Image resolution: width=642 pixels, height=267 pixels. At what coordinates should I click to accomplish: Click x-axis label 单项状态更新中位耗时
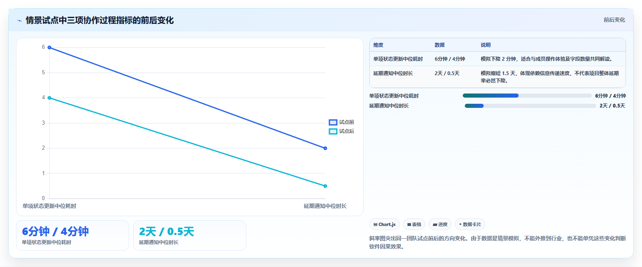pos(49,206)
